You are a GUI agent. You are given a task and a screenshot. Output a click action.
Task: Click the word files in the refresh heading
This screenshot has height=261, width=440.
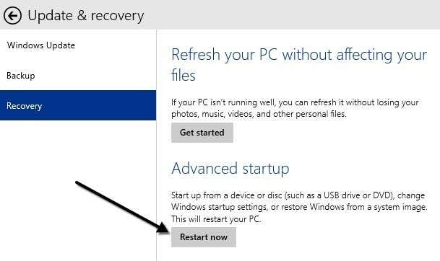point(184,75)
